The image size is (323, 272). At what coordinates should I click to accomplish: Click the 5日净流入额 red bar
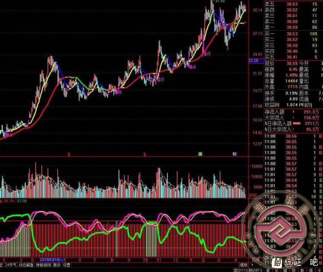point(296,123)
